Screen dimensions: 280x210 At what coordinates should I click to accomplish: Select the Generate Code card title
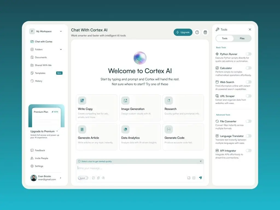click(174, 138)
